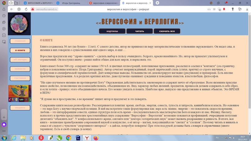Click the page translate icon
This screenshot has width=251, height=141.
tap(220, 9)
